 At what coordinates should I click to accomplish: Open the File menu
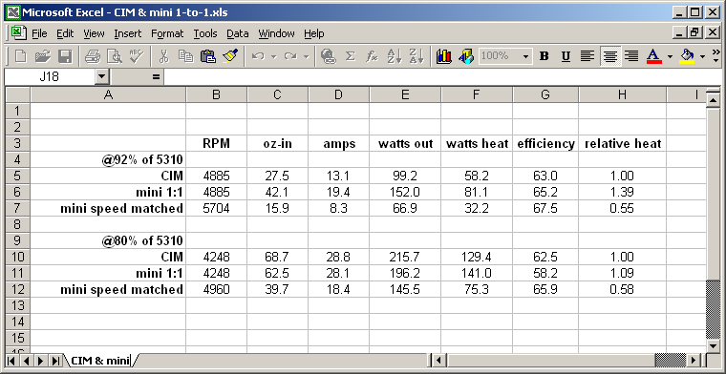coord(39,33)
